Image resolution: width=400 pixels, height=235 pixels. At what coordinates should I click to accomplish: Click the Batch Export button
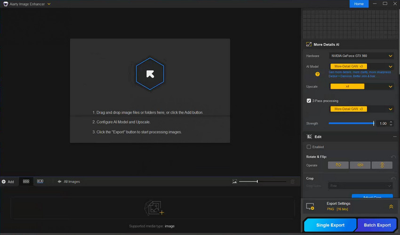(x=377, y=225)
